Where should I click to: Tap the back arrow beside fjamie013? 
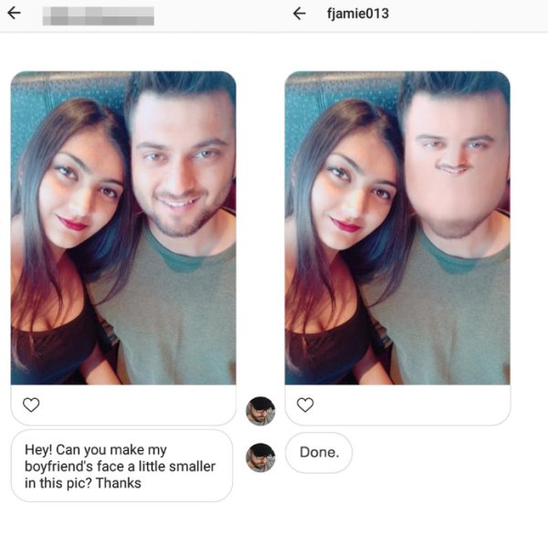[300, 14]
